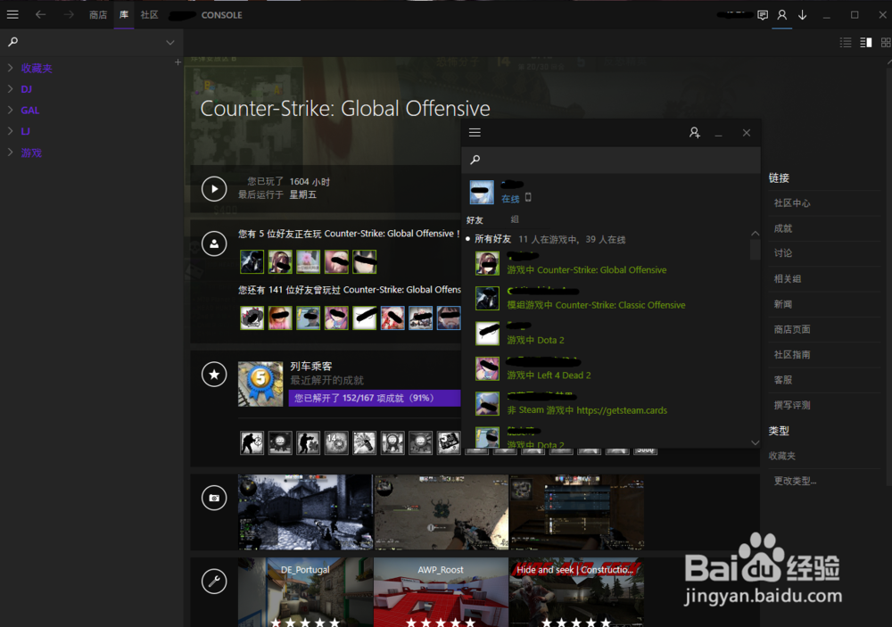Expand the 收藏夹 category

pos(10,68)
